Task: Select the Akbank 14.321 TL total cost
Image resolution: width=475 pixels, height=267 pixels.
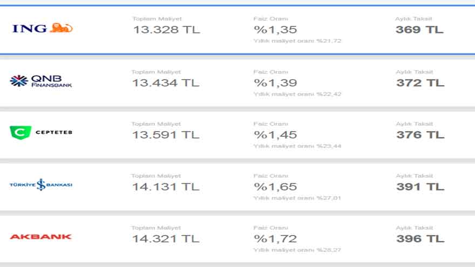Action: [166, 239]
